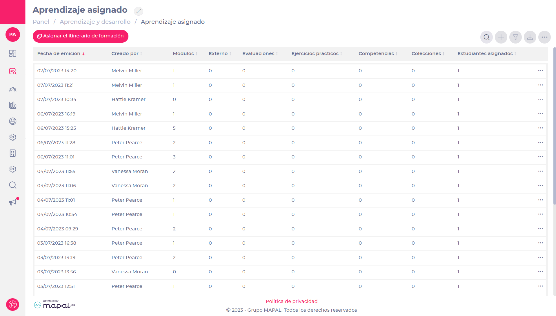
Task: Open the upper gear settings icon
Action: [12, 137]
